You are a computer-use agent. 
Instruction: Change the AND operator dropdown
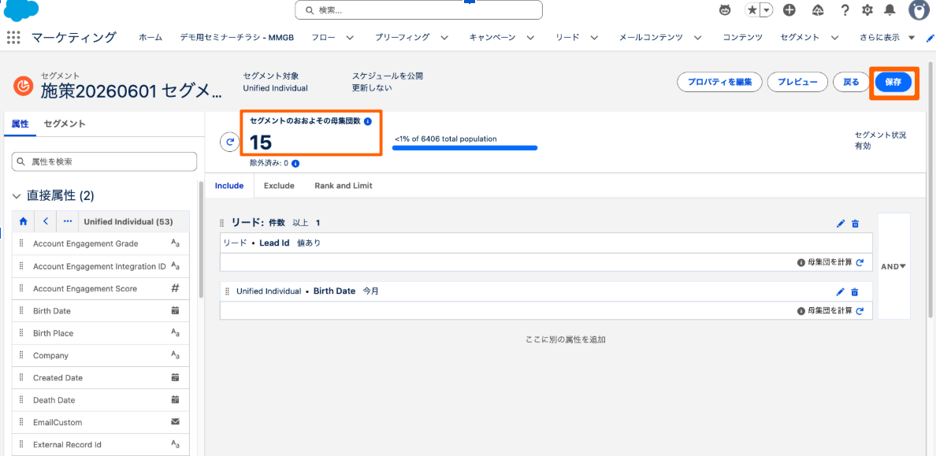click(893, 267)
